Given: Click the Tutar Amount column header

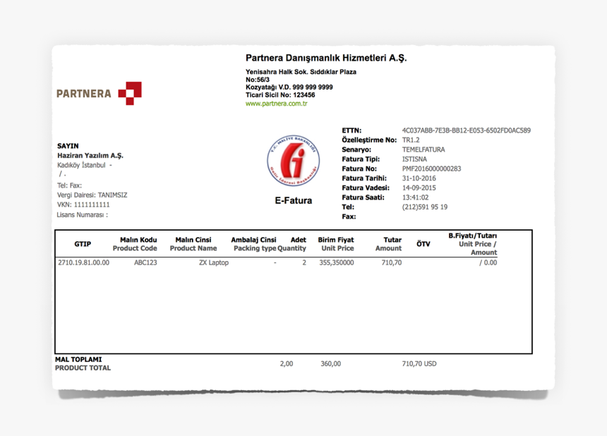Looking at the screenshot, I should (x=389, y=244).
